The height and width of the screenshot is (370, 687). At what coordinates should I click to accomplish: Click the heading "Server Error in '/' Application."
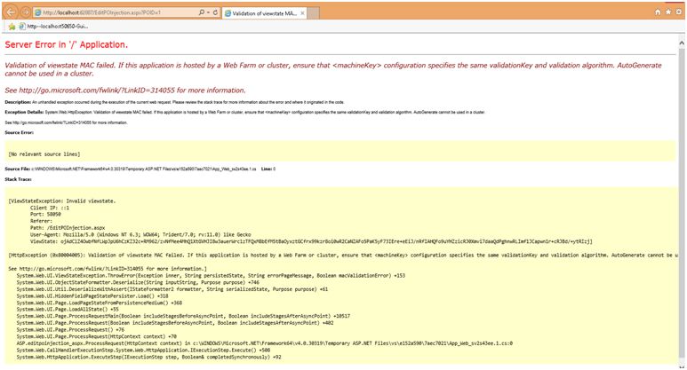[x=66, y=44]
